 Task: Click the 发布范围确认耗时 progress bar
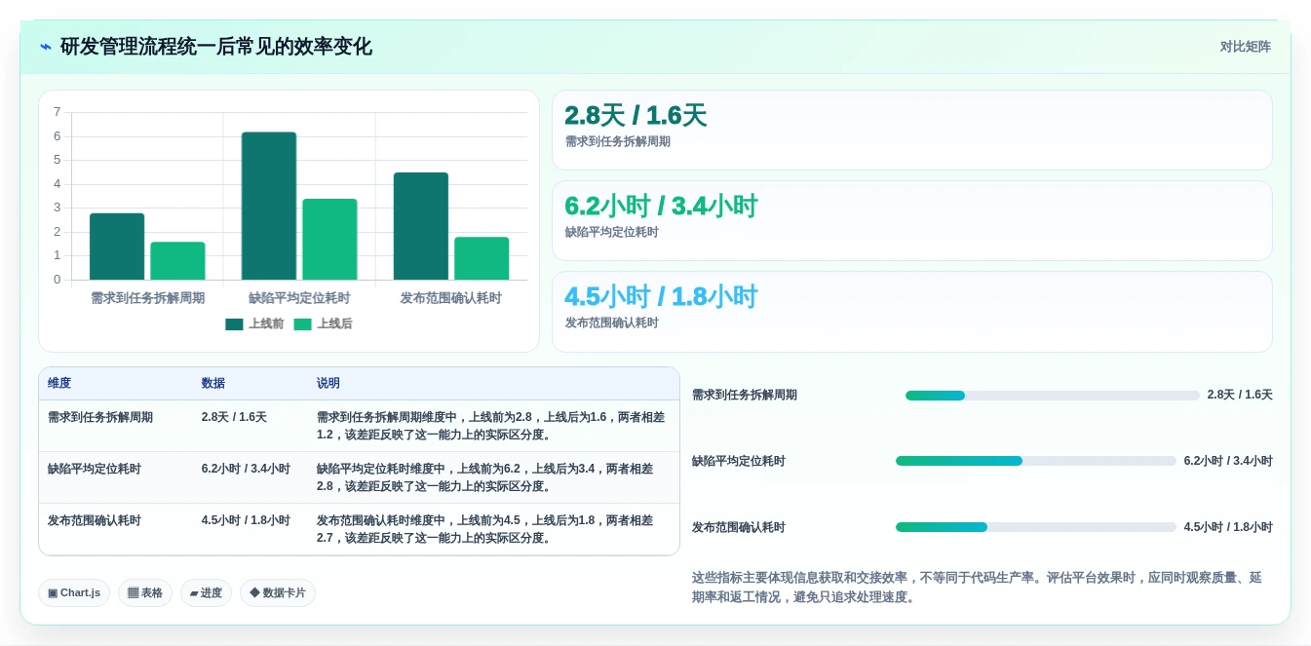coord(1036,527)
